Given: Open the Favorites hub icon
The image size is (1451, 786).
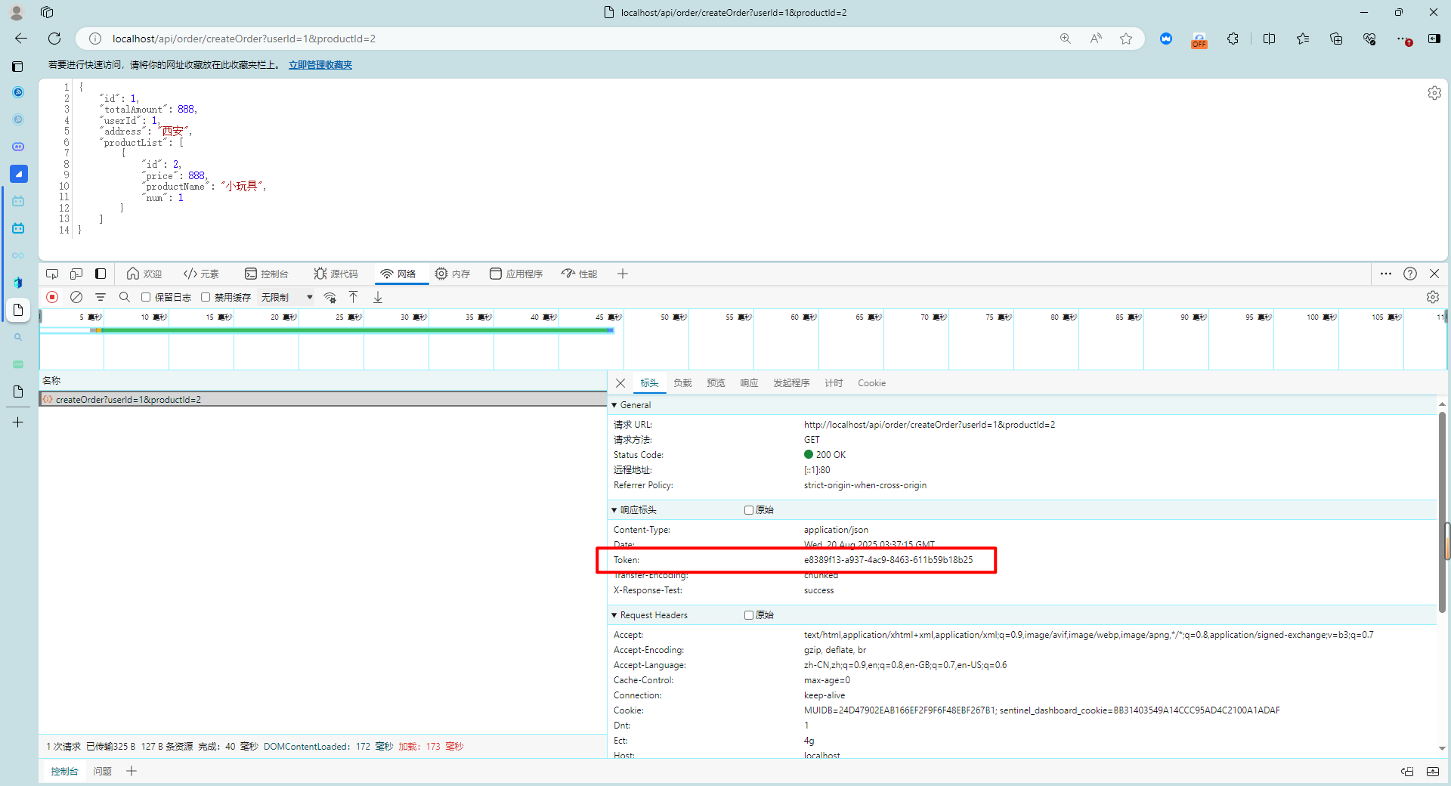Looking at the screenshot, I should pyautogui.click(x=1303, y=39).
